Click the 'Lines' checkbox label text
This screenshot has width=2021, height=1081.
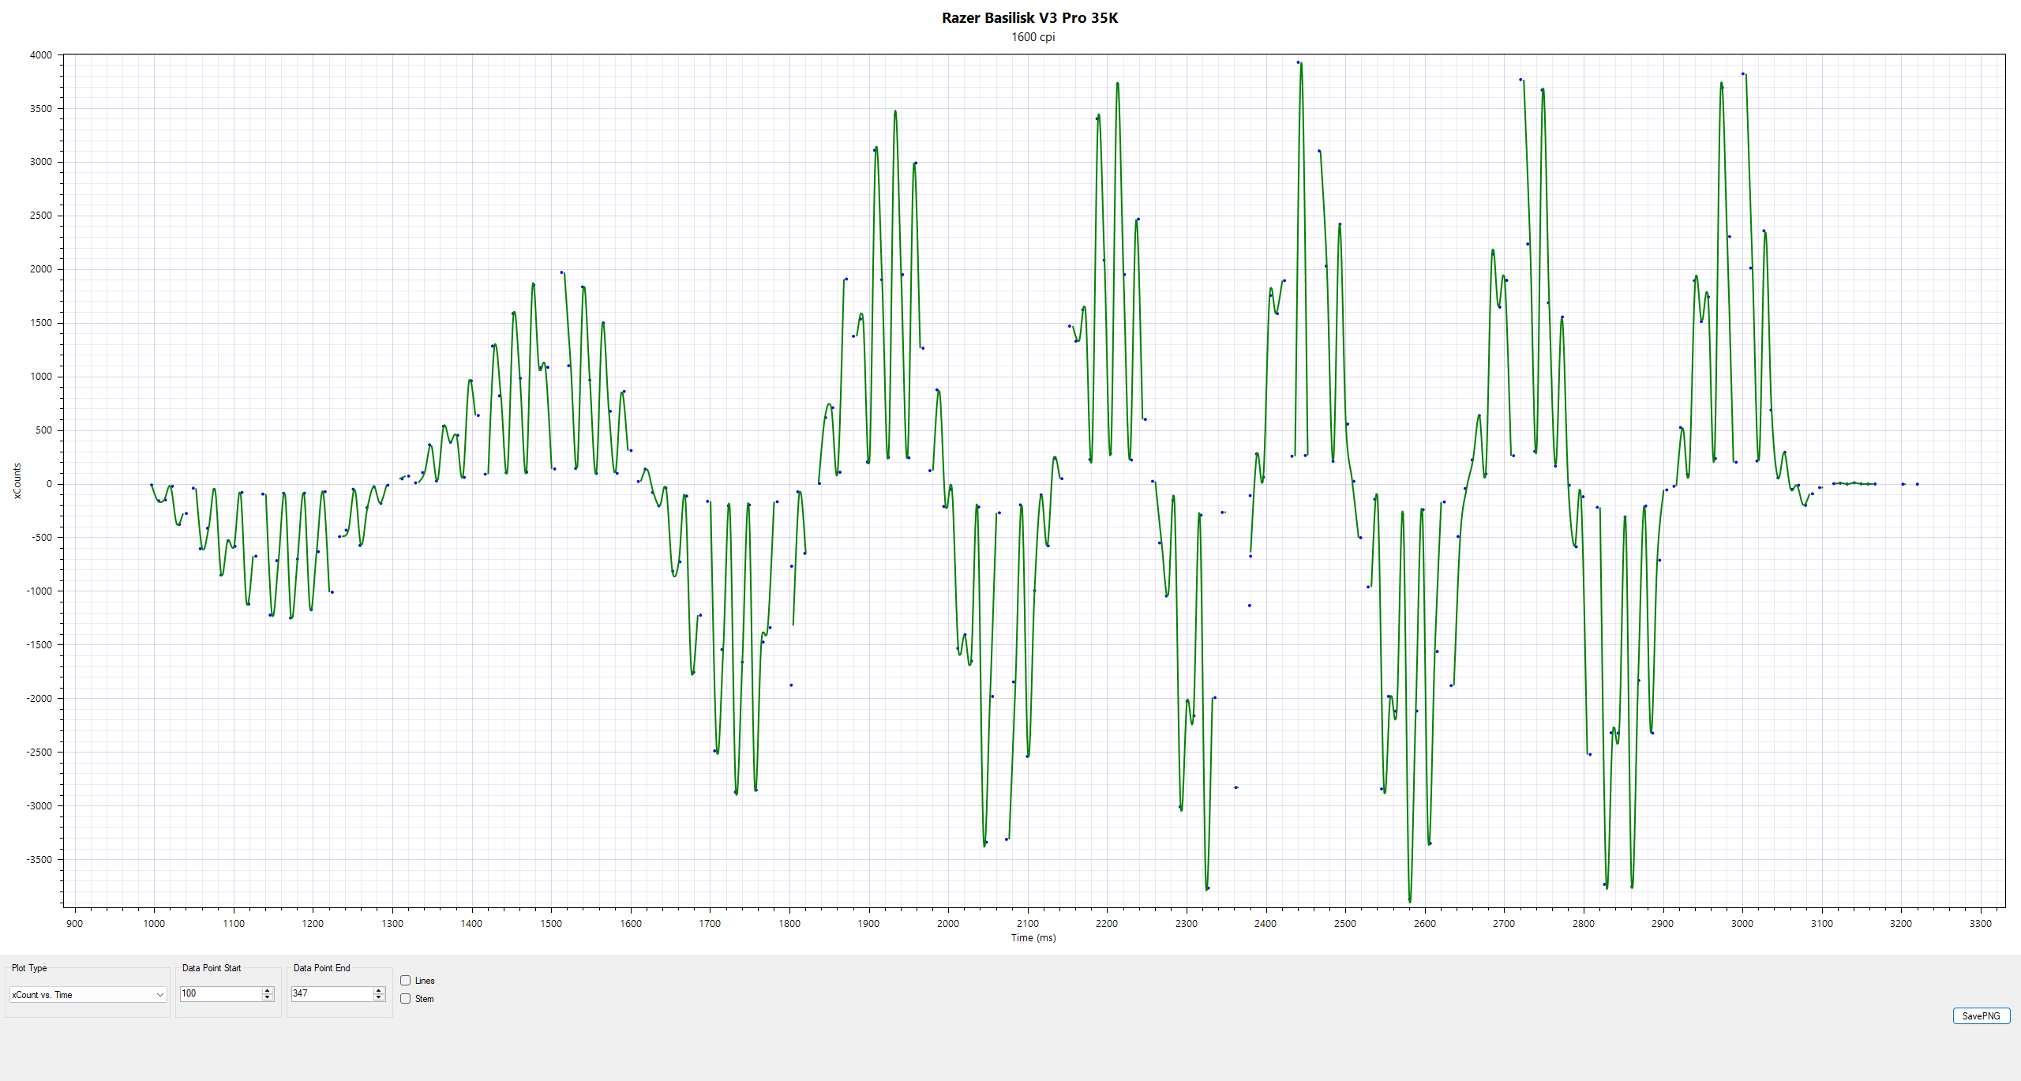pyautogui.click(x=425, y=981)
